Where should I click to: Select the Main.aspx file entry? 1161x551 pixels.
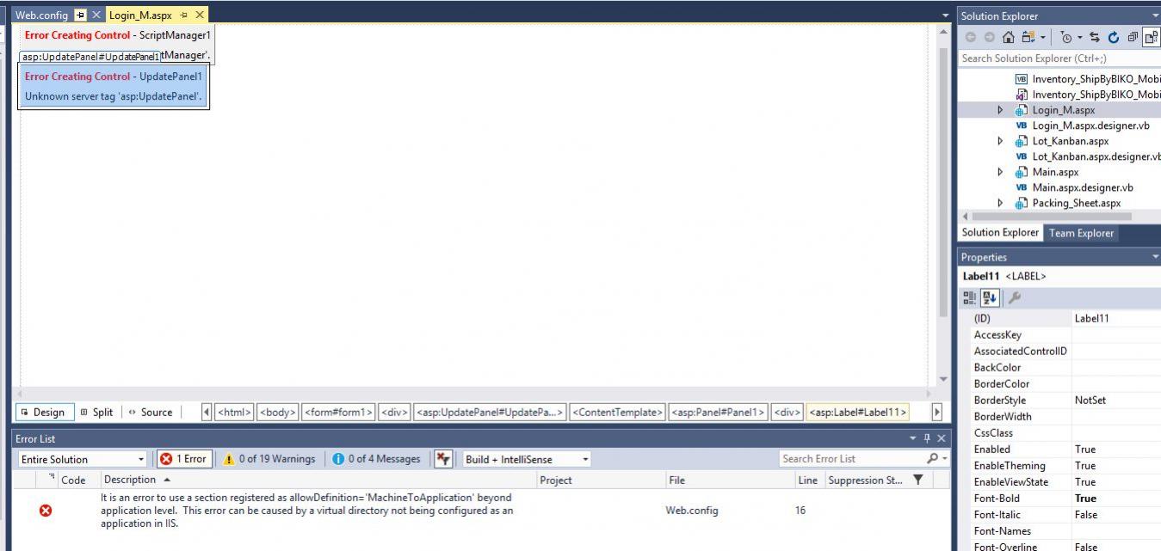pyautogui.click(x=1055, y=172)
